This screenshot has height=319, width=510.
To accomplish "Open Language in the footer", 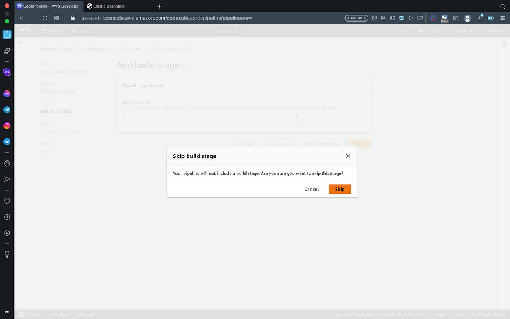I will [85, 314].
